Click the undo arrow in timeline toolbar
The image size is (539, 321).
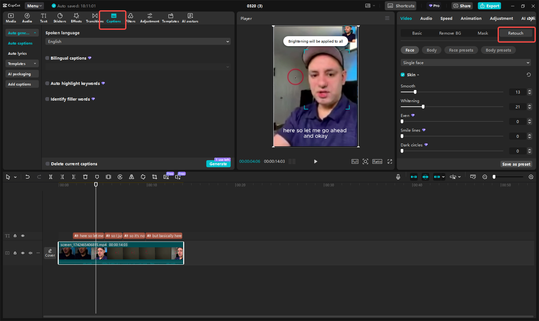(x=28, y=177)
